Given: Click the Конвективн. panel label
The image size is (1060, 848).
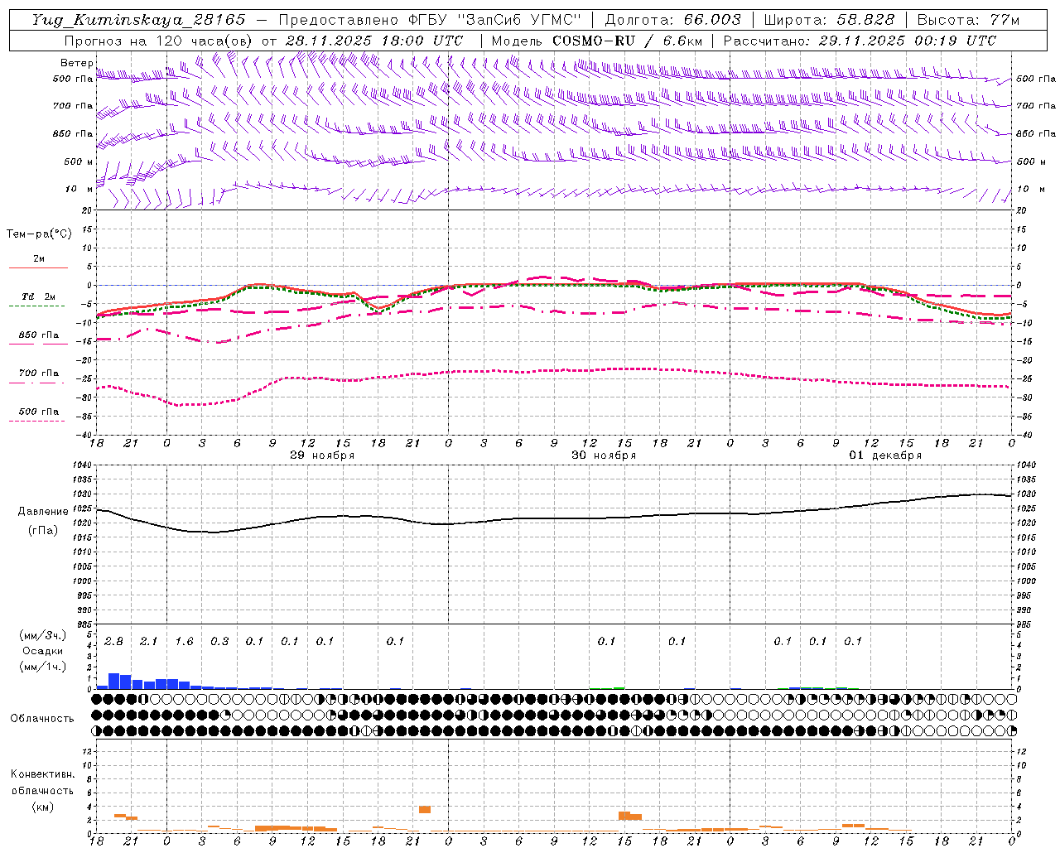Looking at the screenshot, I should (42, 774).
